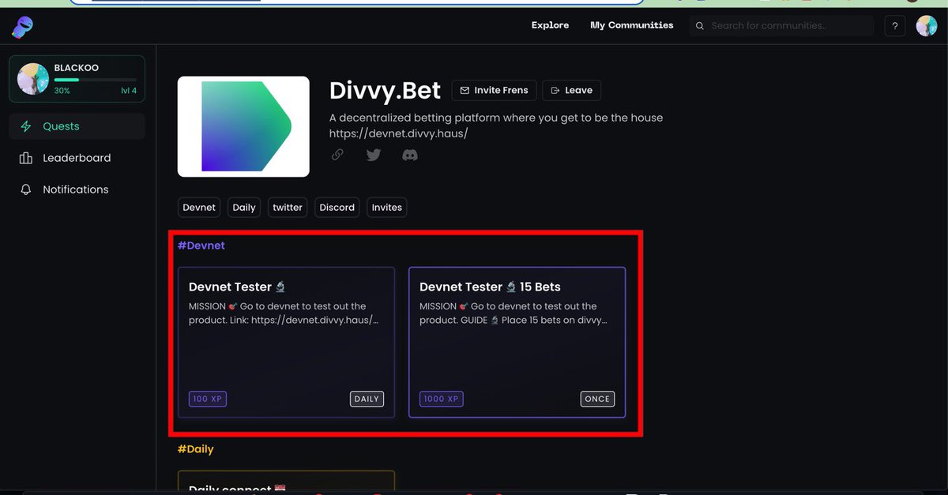Click the 100 XP badge
This screenshot has width=948, height=495.
point(208,399)
